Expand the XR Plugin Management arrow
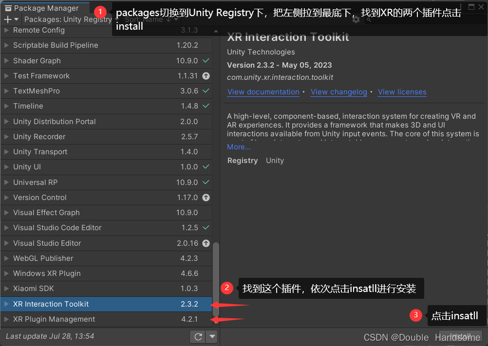 pos(6,319)
